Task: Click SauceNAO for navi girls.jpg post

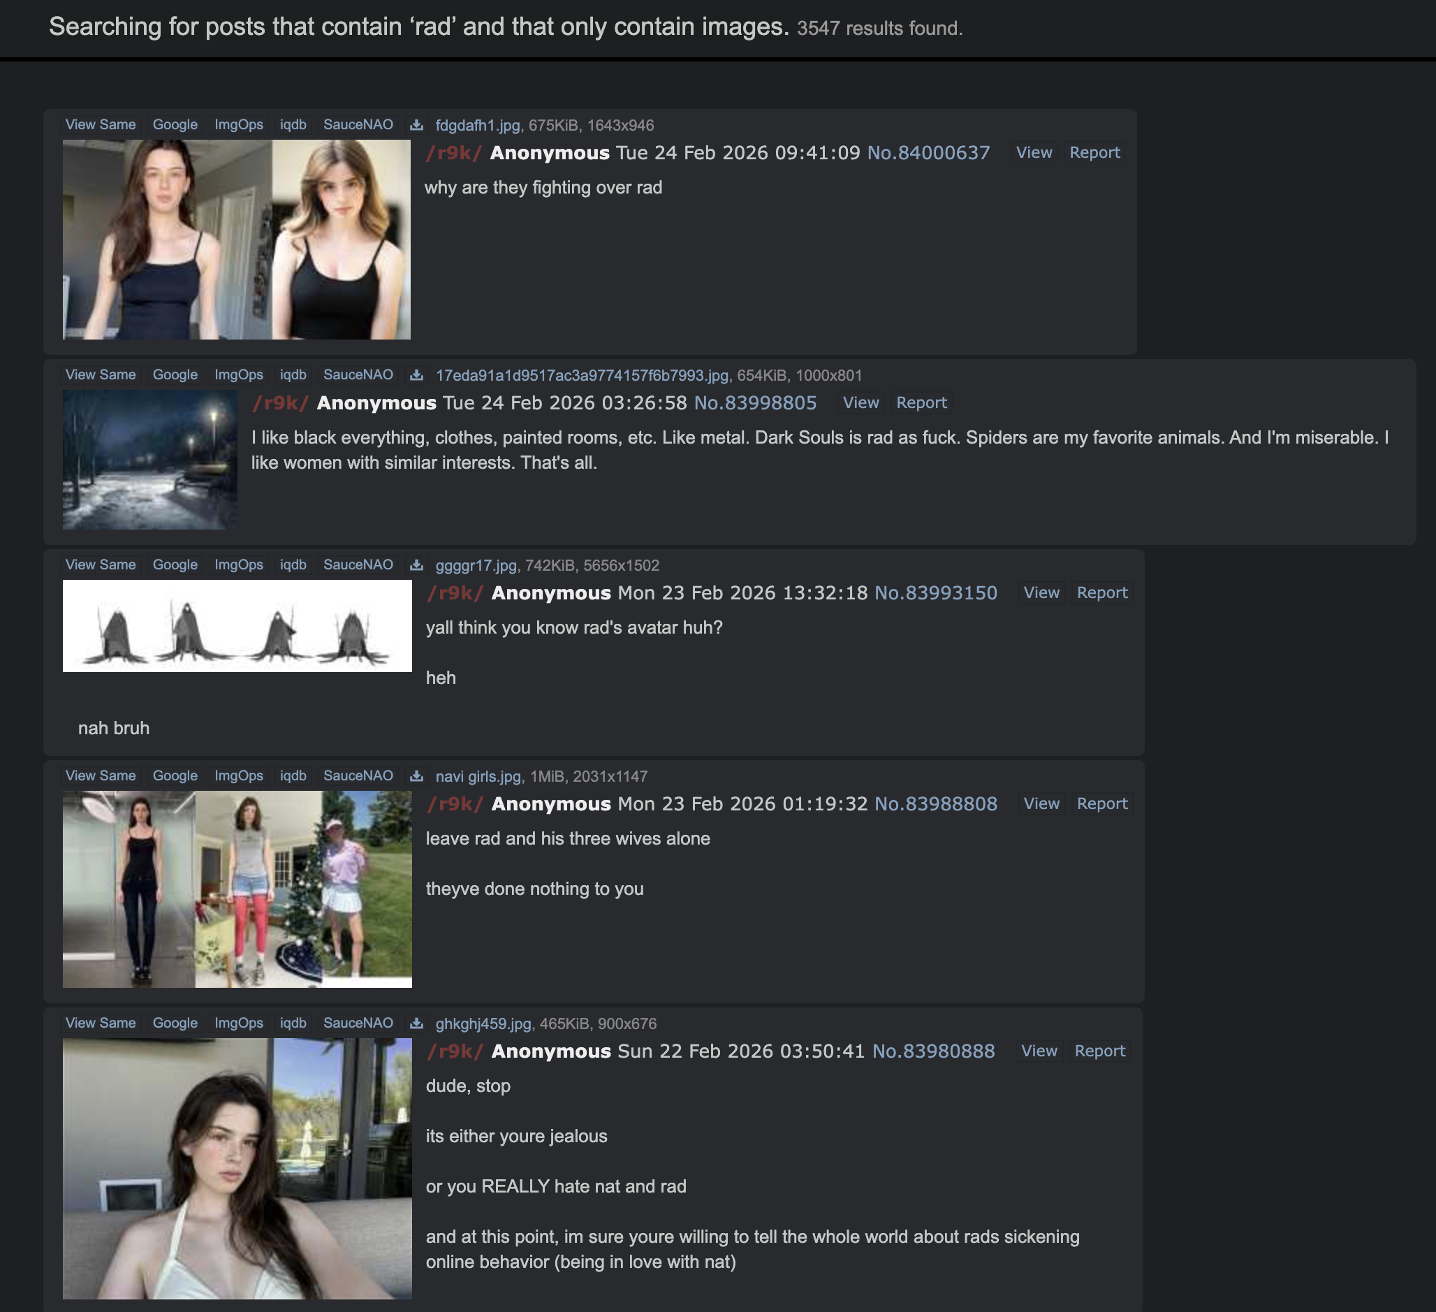Action: pos(358,776)
